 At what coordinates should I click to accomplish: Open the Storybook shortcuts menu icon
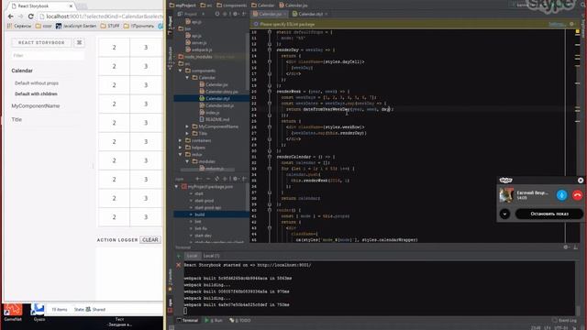tap(80, 43)
